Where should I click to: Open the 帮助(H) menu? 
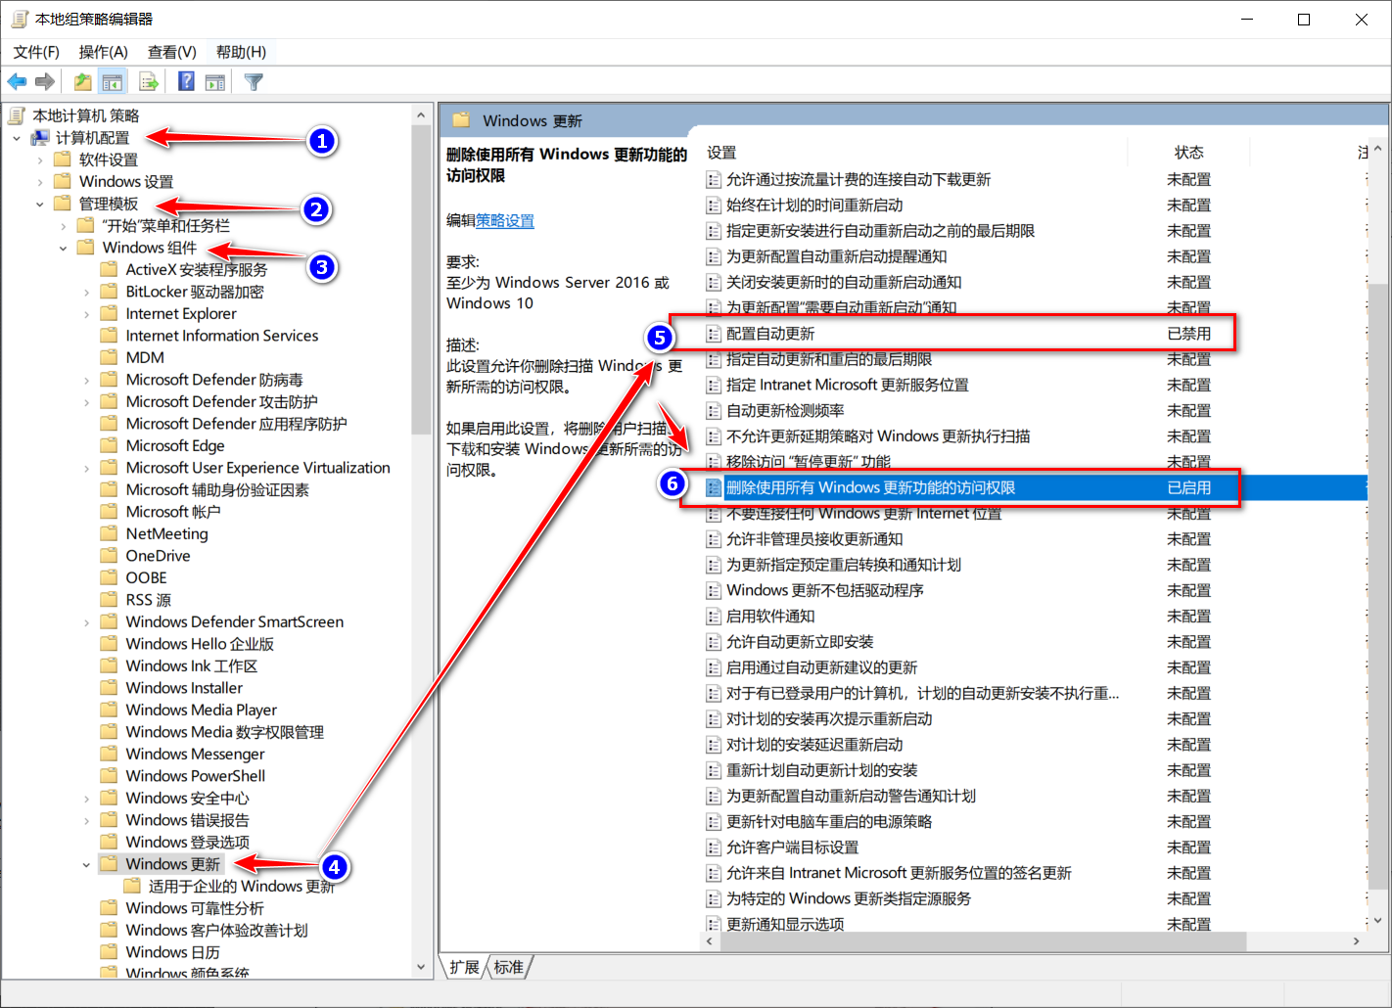tap(241, 52)
